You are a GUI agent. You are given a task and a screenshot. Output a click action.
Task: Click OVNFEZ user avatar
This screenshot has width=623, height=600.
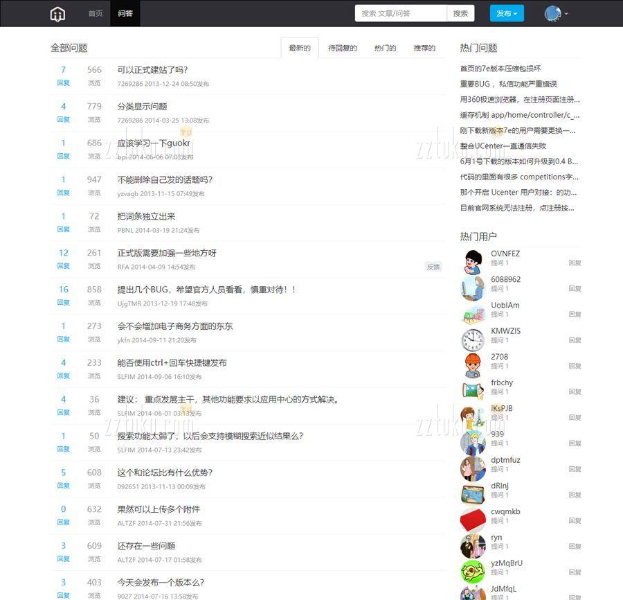(473, 262)
